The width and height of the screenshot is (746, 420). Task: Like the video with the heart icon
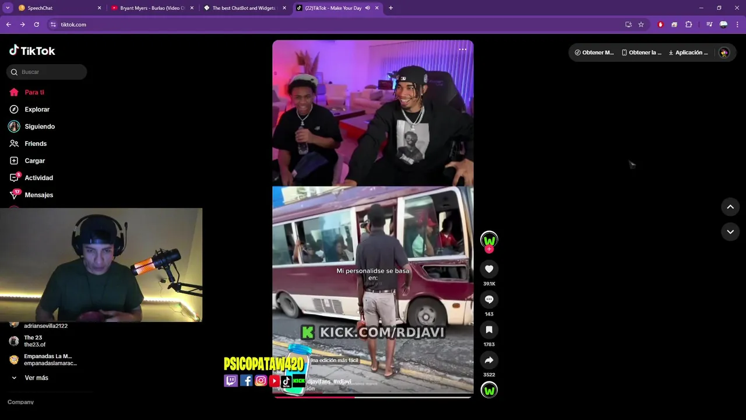(489, 269)
